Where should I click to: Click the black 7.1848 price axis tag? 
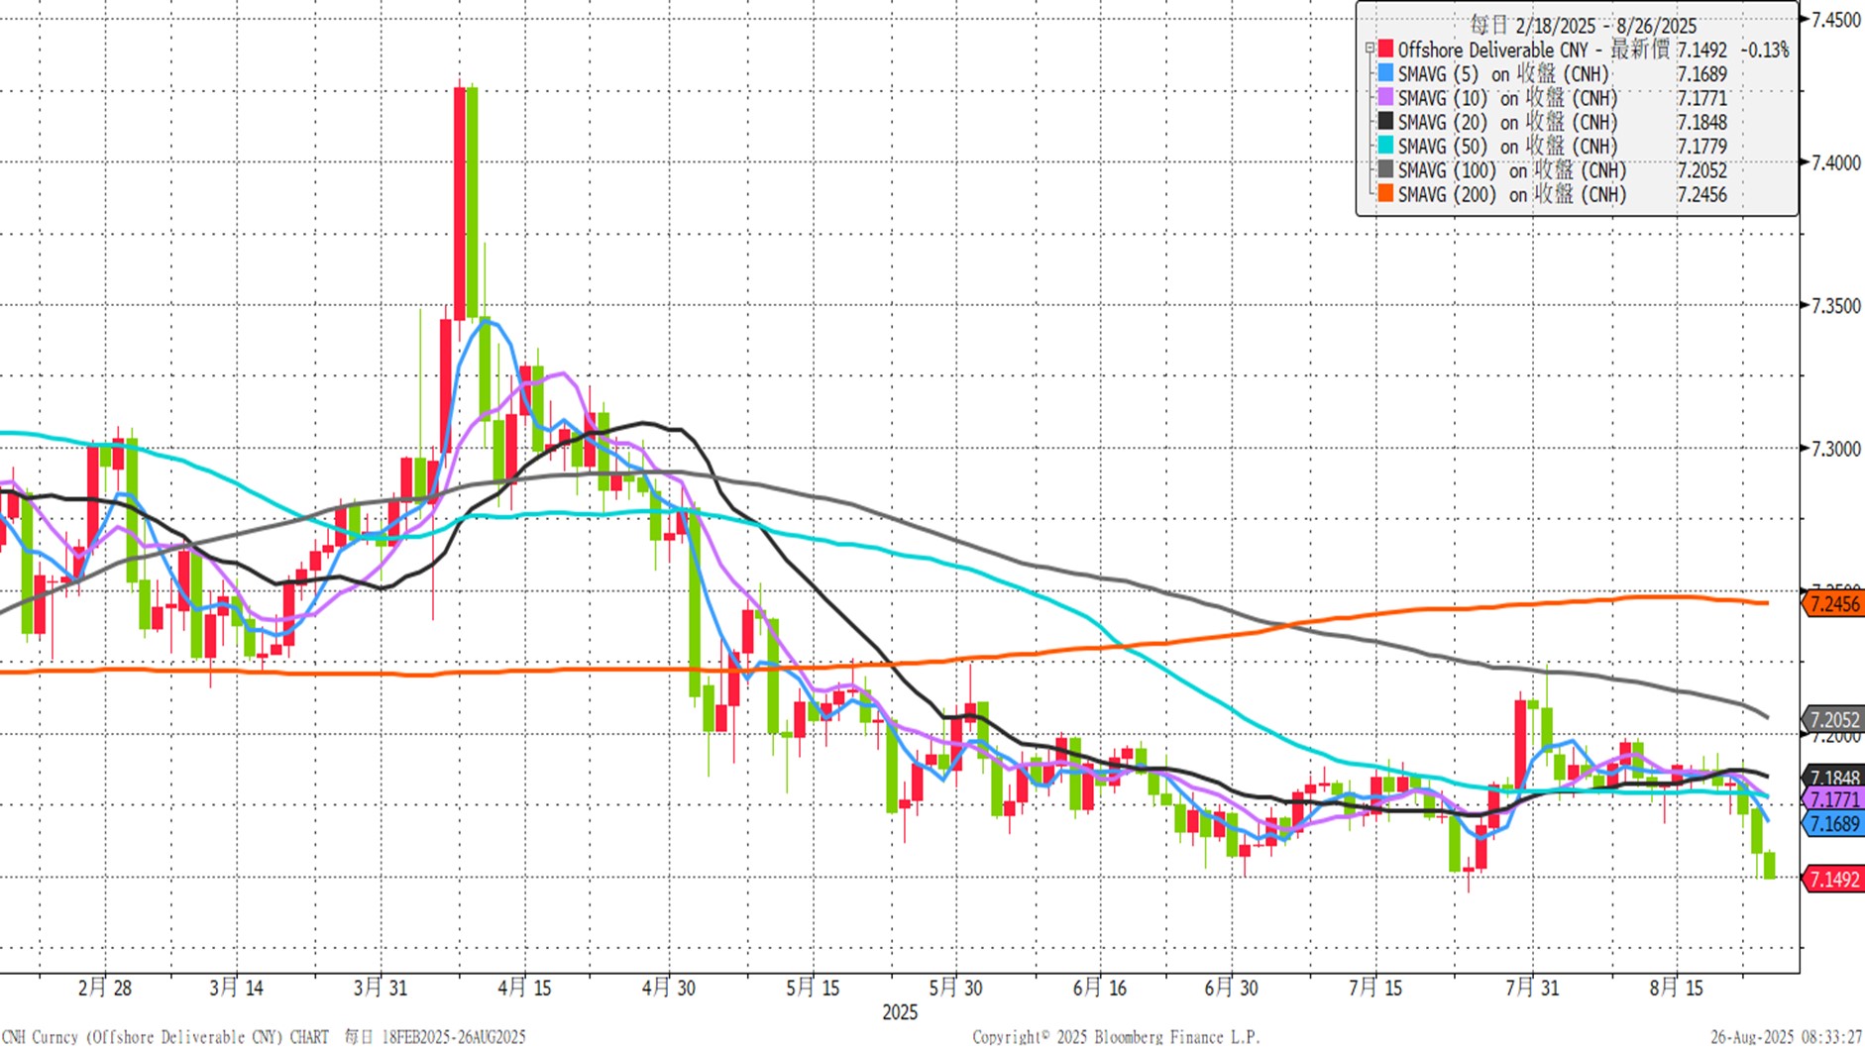(x=1833, y=777)
